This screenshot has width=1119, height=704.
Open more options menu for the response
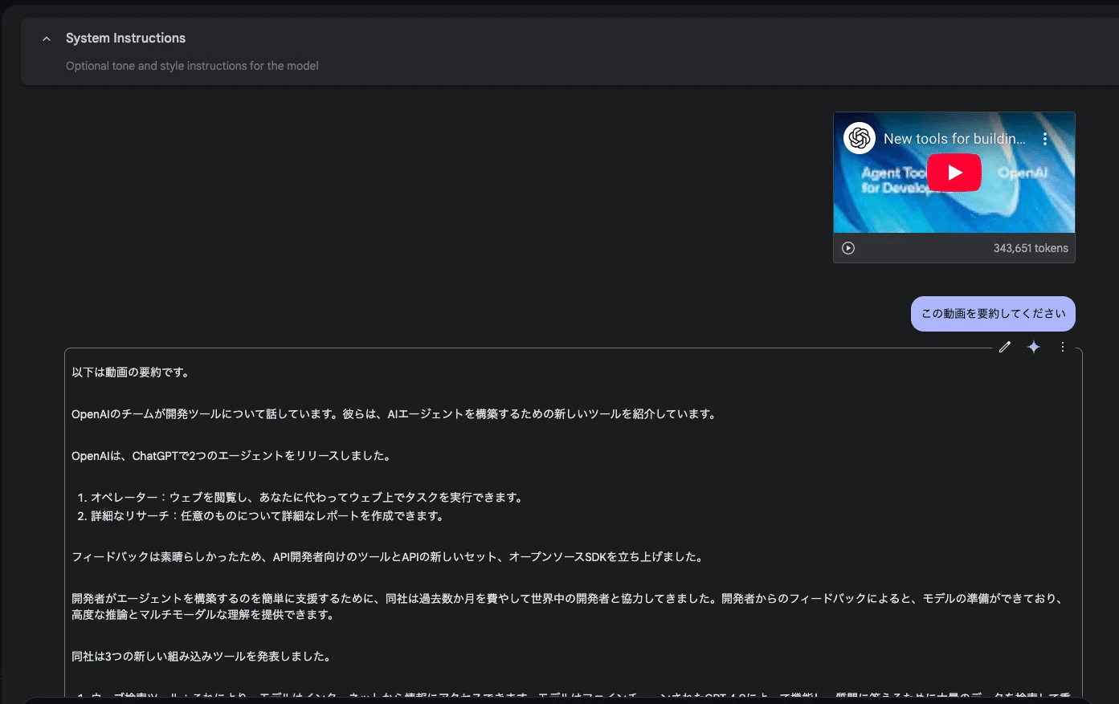click(1062, 347)
